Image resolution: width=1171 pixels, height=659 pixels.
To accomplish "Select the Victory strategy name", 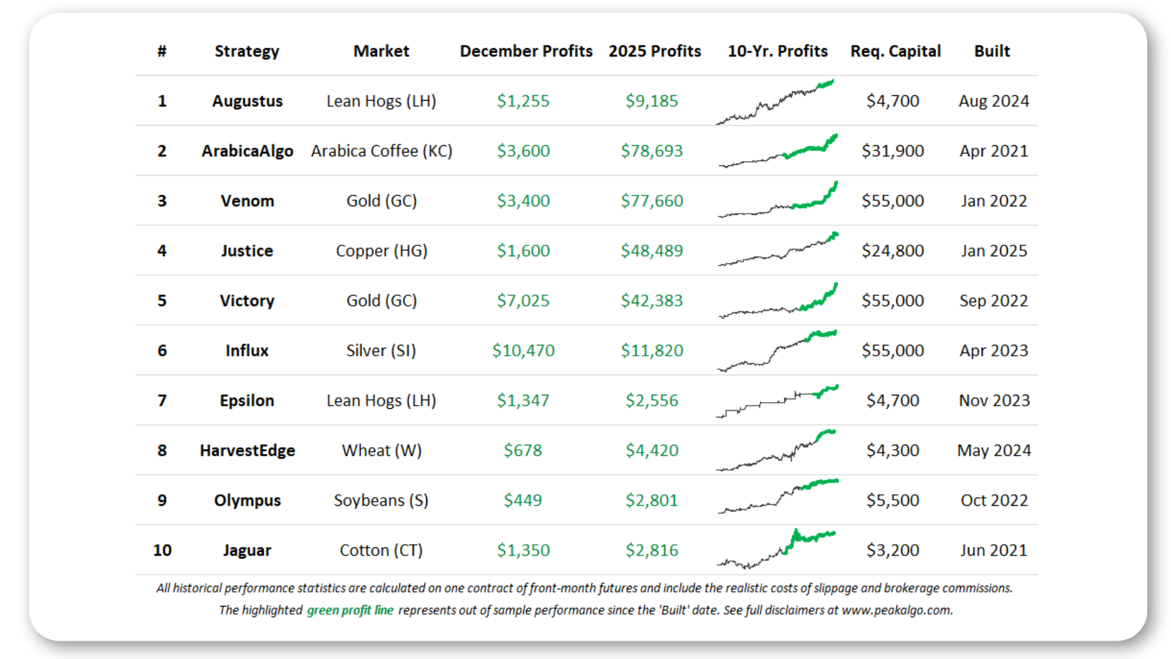I will coord(247,301).
